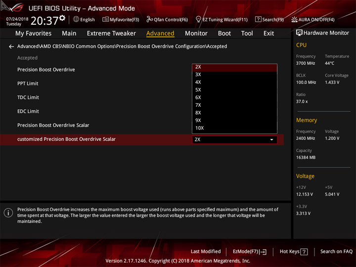
Task: Click Ratio 37.0 x value
Action: click(x=302, y=101)
